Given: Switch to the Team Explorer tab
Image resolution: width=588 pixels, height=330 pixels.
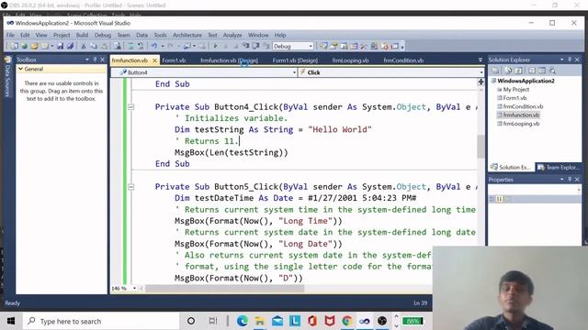Looking at the screenshot, I should [559, 167].
